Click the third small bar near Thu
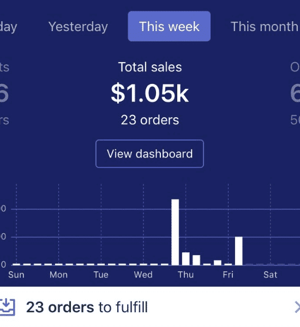Image resolution: width=300 pixels, height=327 pixels. point(196,260)
